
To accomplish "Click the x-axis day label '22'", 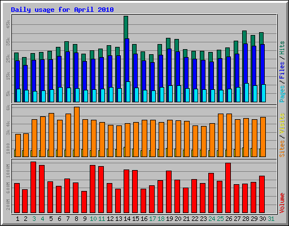I will click(195, 219).
